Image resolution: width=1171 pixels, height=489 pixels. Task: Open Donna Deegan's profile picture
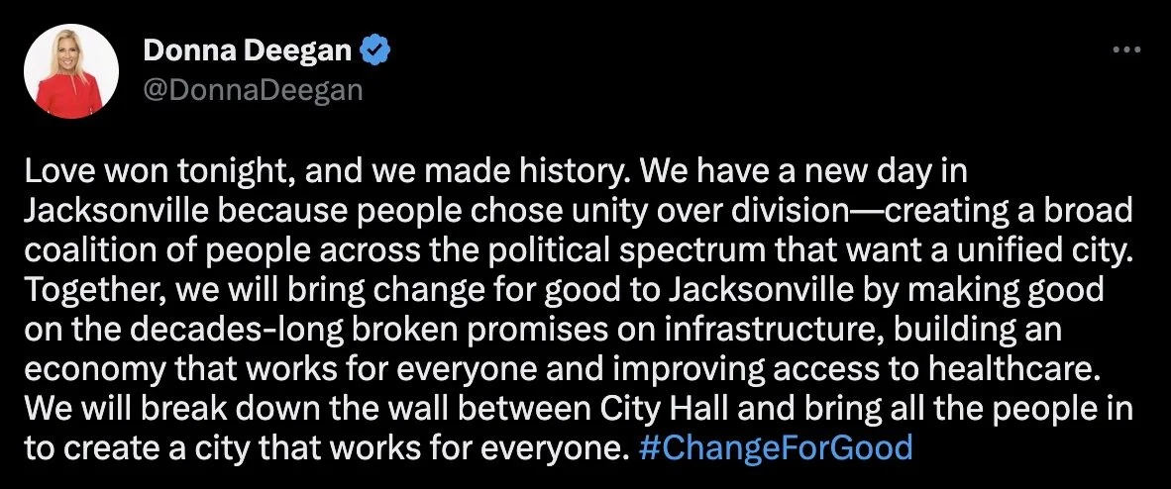click(x=71, y=71)
